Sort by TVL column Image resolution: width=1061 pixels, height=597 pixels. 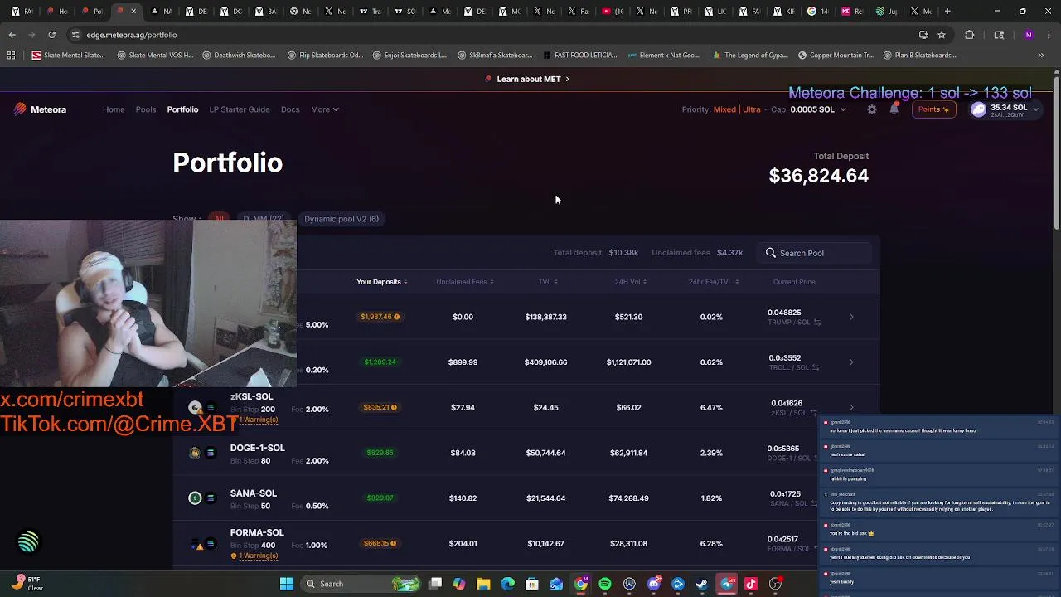pyautogui.click(x=548, y=282)
